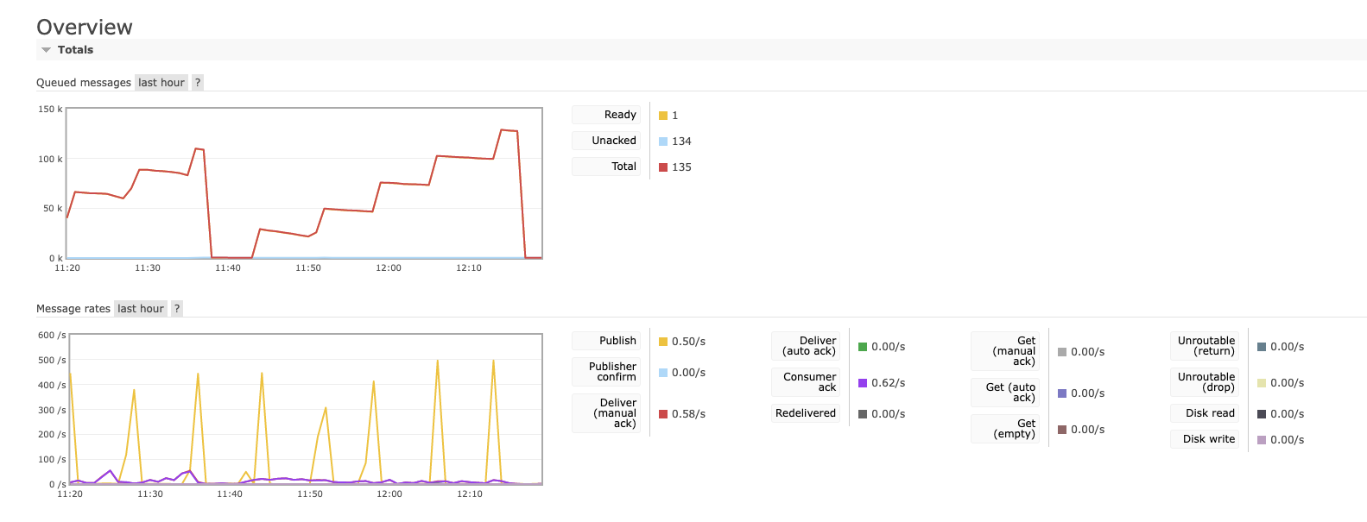The height and width of the screenshot is (522, 1367).
Task: Click the Publisher confirm blue swatch
Action: click(663, 373)
